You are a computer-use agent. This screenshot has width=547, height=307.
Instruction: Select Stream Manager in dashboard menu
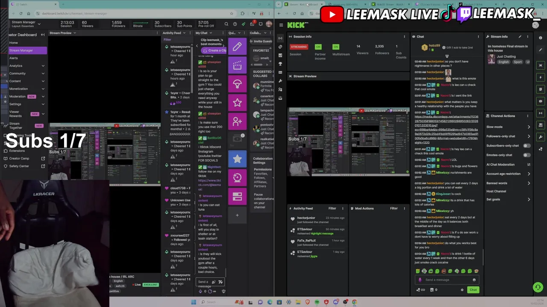tap(27, 50)
